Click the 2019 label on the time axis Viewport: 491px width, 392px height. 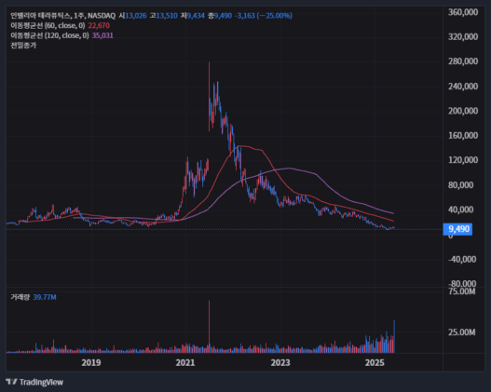click(91, 363)
